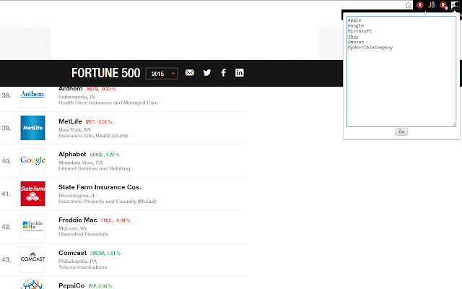462x289 pixels.
Task: Open the Freddie Mac logo thumbnail
Action: [32, 226]
